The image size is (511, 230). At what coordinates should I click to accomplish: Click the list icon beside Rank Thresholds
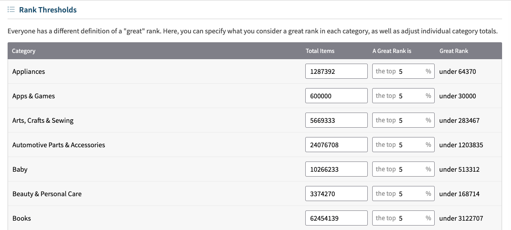(x=11, y=10)
